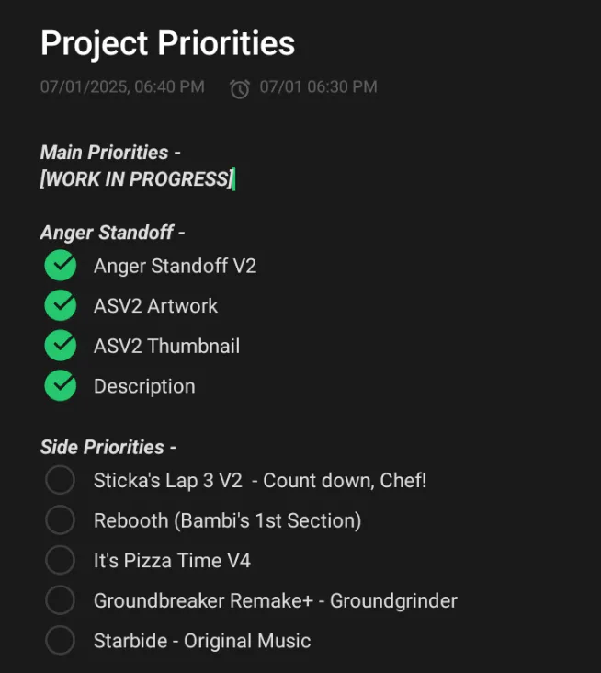The image size is (601, 673).
Task: Click the Starbide - Original Music text
Action: (202, 641)
